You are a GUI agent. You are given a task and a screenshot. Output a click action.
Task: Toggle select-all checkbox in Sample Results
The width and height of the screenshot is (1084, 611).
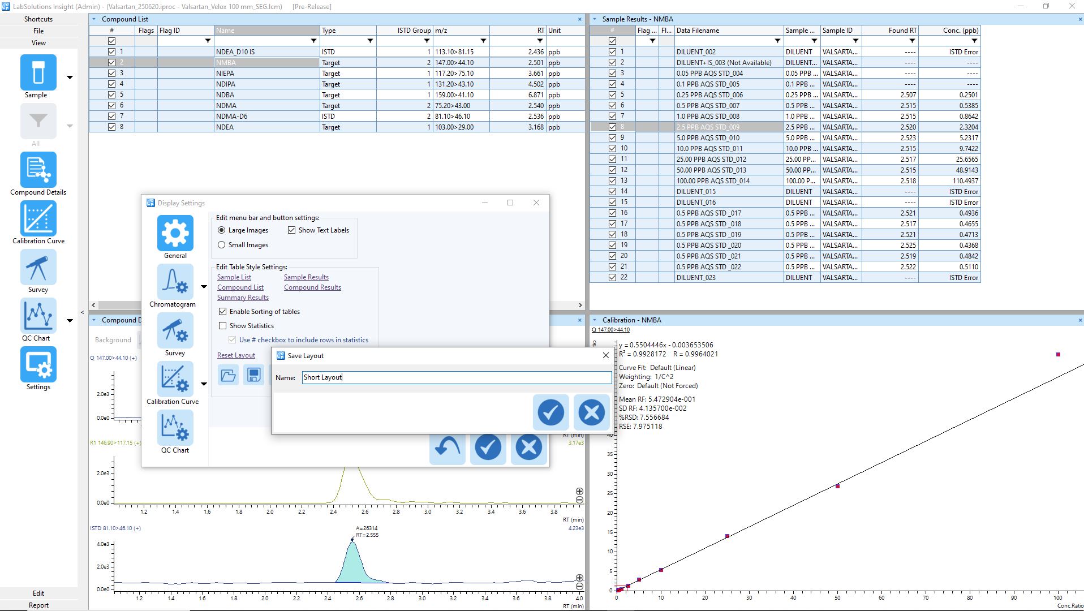coord(613,41)
